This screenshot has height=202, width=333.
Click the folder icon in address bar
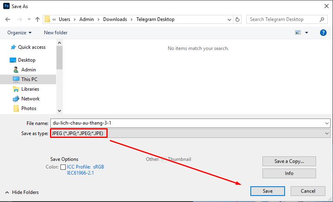[47, 19]
